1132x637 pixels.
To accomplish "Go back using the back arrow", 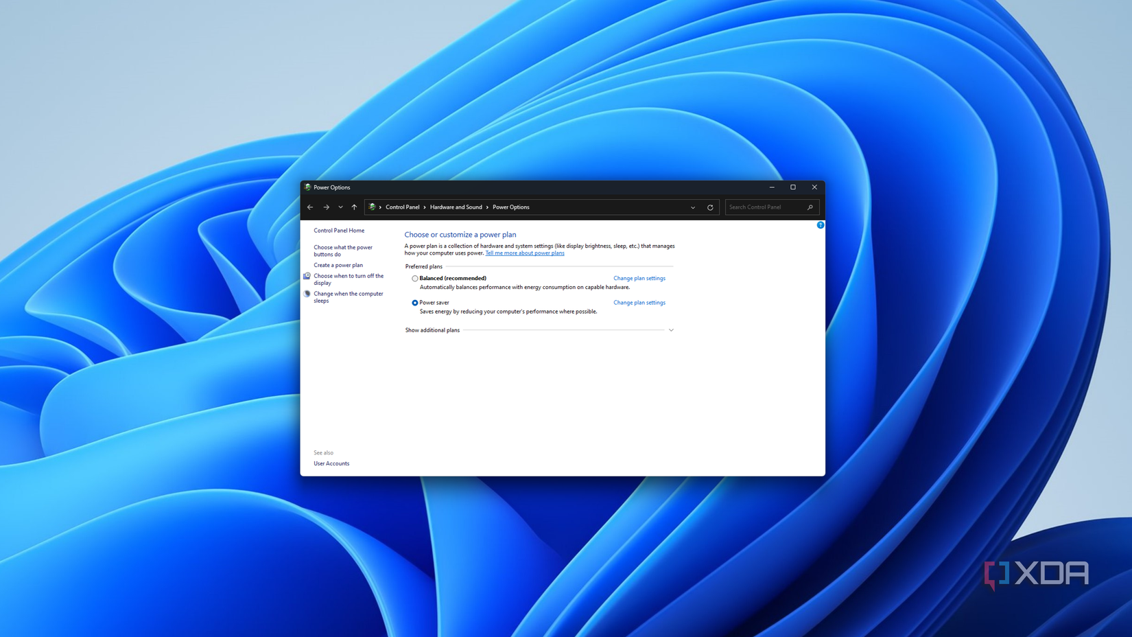I will (310, 207).
